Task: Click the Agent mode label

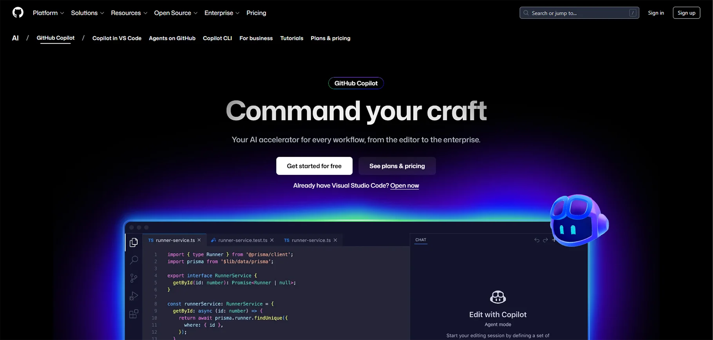Action: click(x=498, y=324)
